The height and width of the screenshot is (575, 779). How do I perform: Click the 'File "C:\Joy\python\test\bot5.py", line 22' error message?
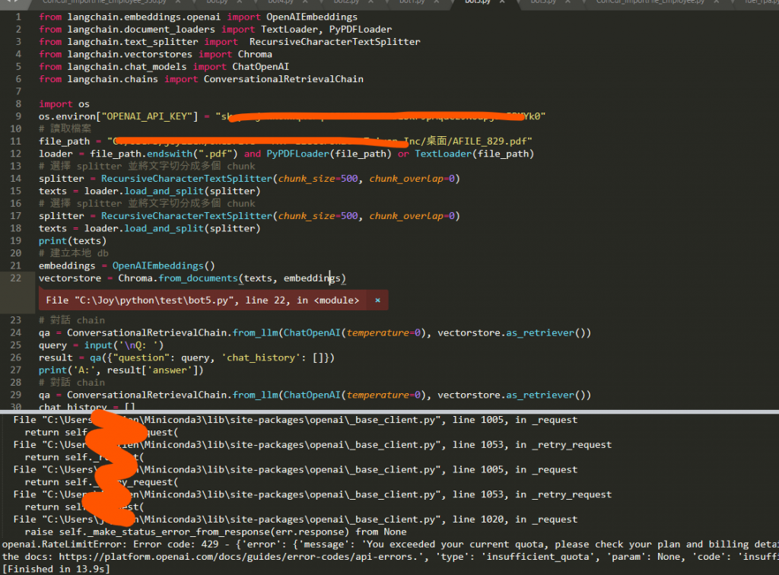(x=202, y=300)
